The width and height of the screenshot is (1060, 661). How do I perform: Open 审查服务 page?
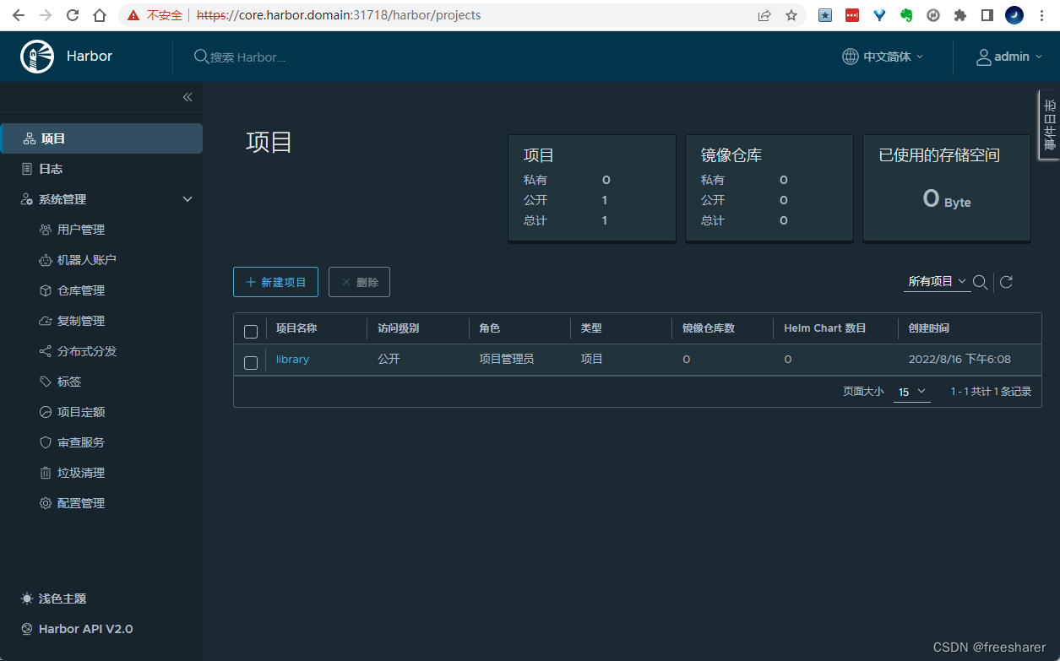tap(81, 442)
